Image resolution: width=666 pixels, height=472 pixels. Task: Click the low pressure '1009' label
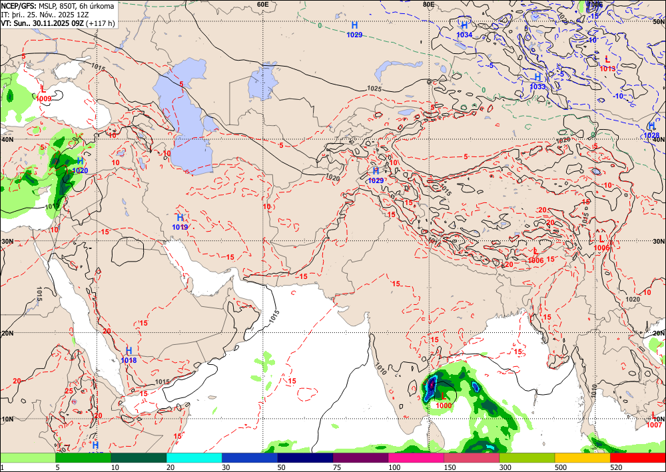(44, 99)
